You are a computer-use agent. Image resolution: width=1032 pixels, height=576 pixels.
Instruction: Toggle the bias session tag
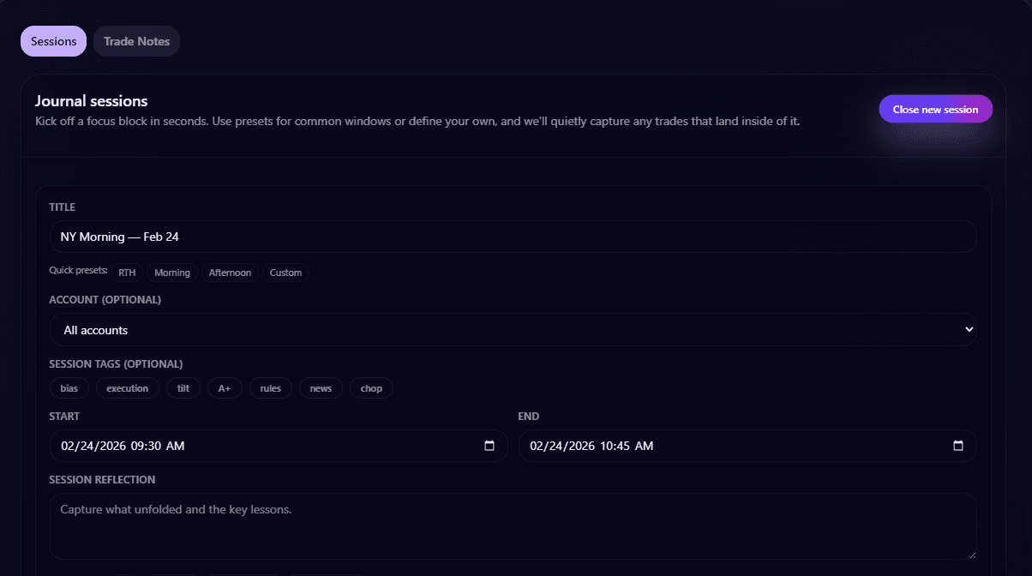click(x=69, y=387)
